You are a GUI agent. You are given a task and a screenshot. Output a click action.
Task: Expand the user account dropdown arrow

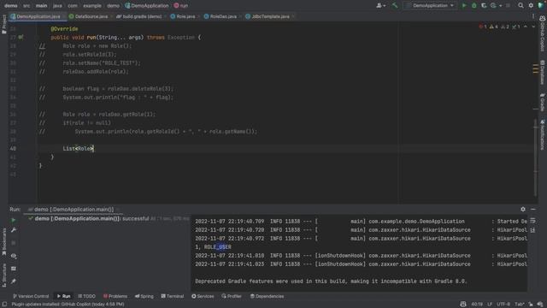click(385, 6)
